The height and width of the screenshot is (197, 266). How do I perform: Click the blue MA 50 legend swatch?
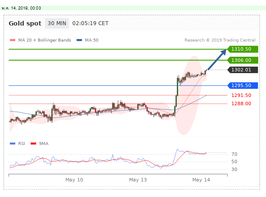click(x=79, y=40)
